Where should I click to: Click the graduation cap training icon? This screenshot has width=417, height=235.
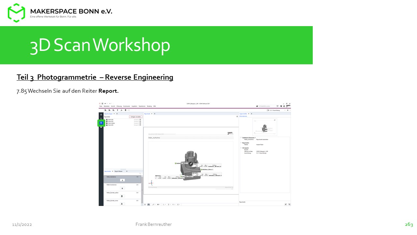click(281, 106)
